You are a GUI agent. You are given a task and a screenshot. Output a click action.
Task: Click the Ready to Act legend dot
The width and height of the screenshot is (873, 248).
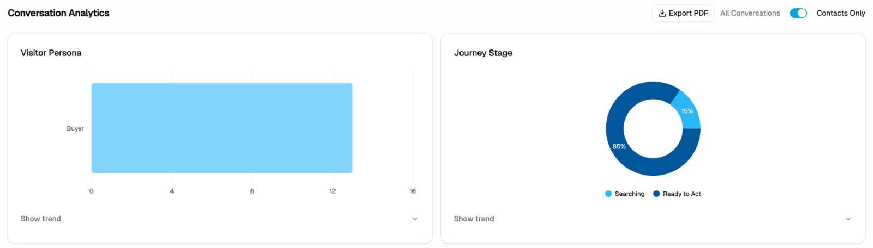pyautogui.click(x=656, y=194)
